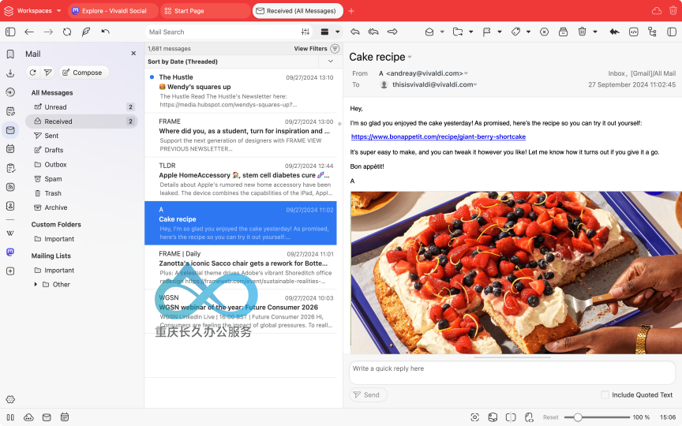The width and height of the screenshot is (682, 426).
Task: Open Wikipedia web panel in sidebar
Action: coord(10,234)
